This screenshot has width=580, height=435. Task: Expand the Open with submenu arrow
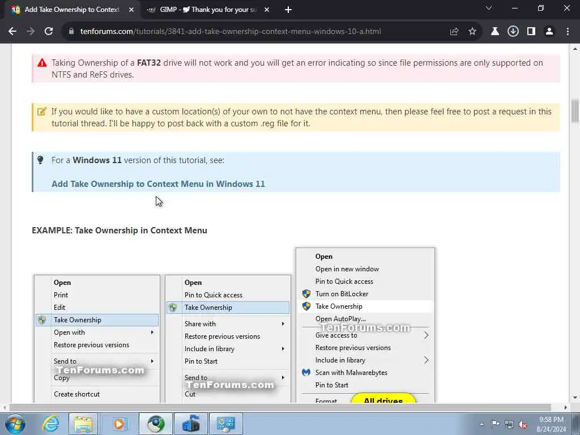152,332
